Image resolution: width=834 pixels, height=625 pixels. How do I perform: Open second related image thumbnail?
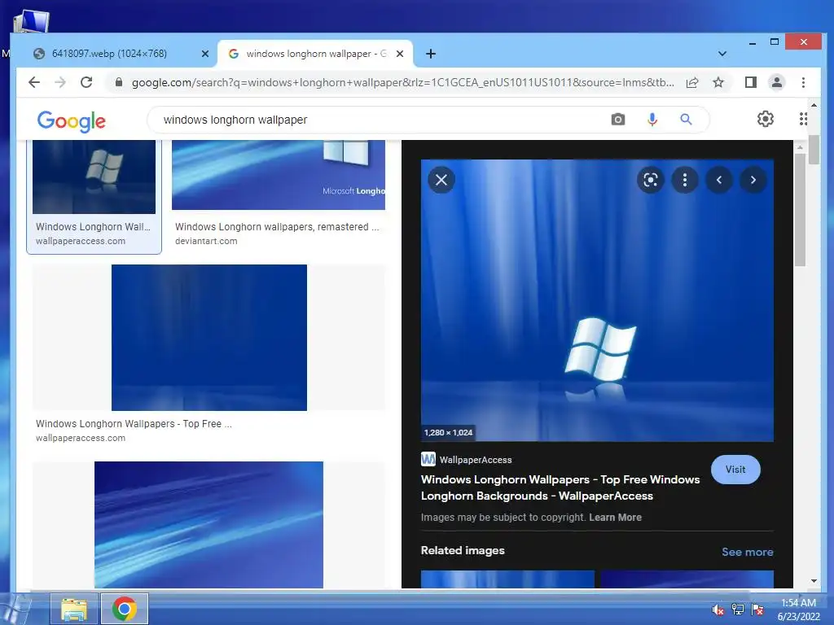tap(687, 579)
